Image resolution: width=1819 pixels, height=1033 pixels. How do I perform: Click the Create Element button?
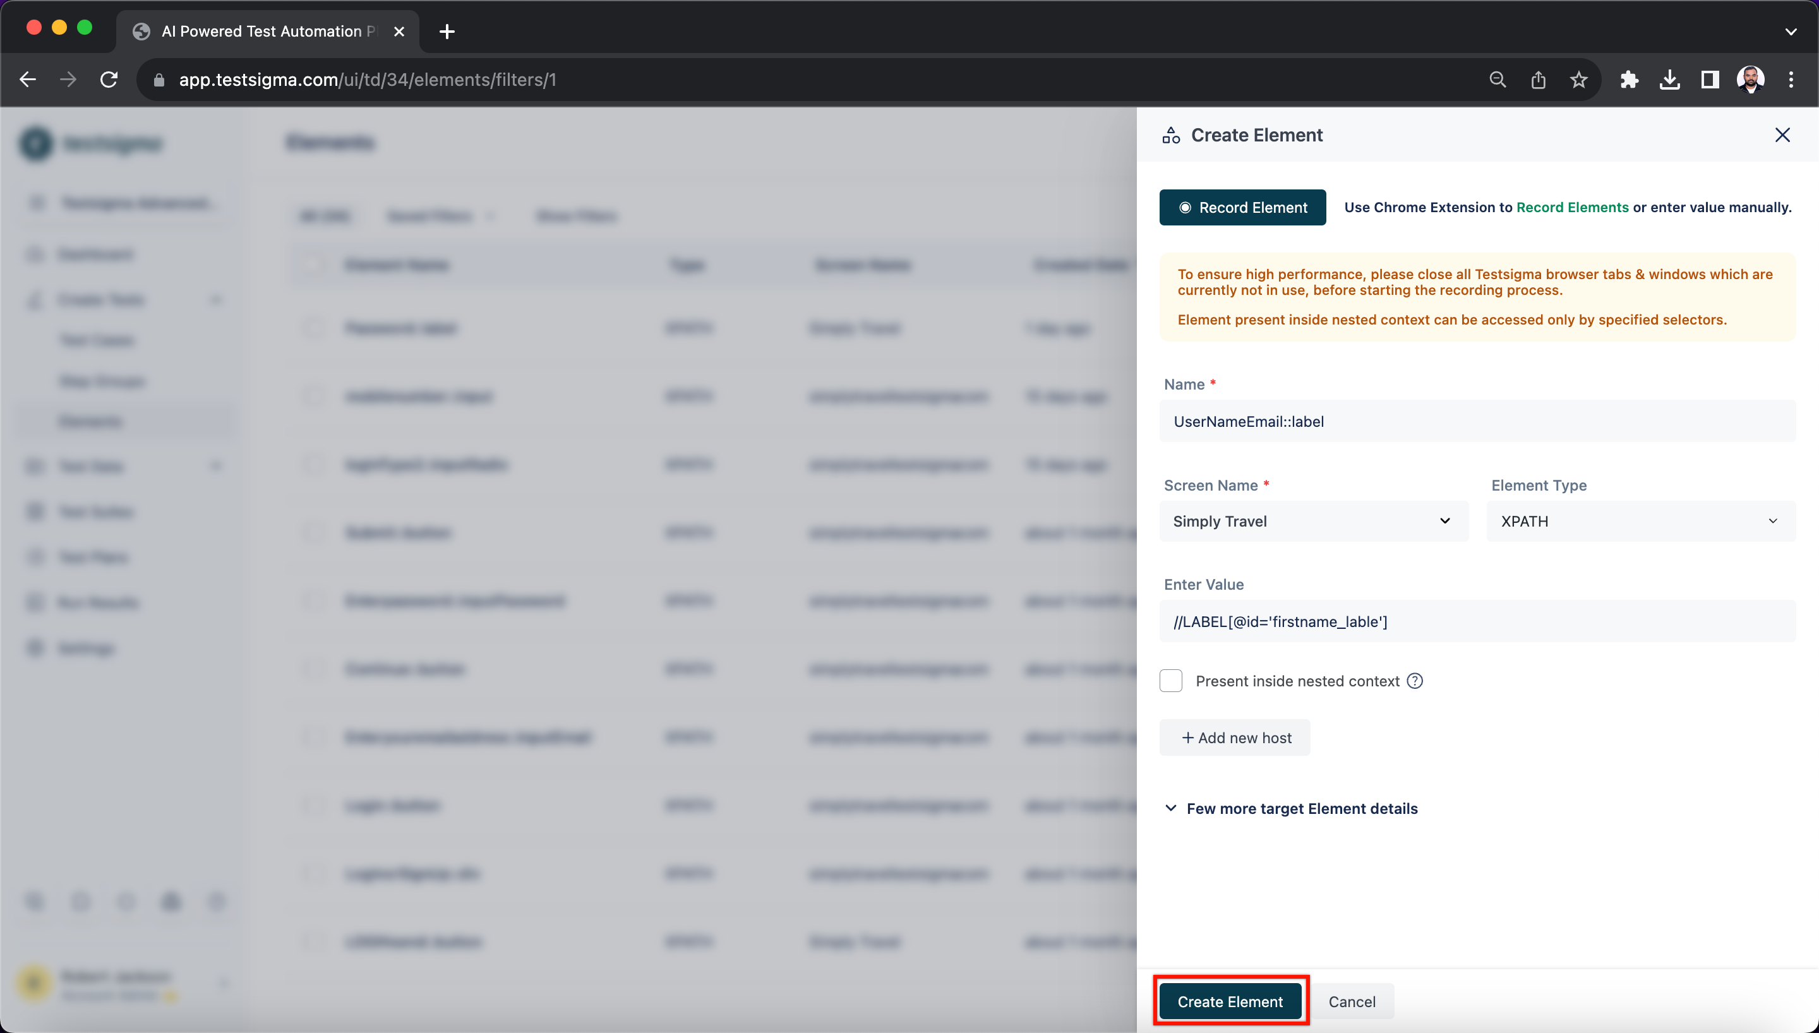[x=1230, y=1001]
